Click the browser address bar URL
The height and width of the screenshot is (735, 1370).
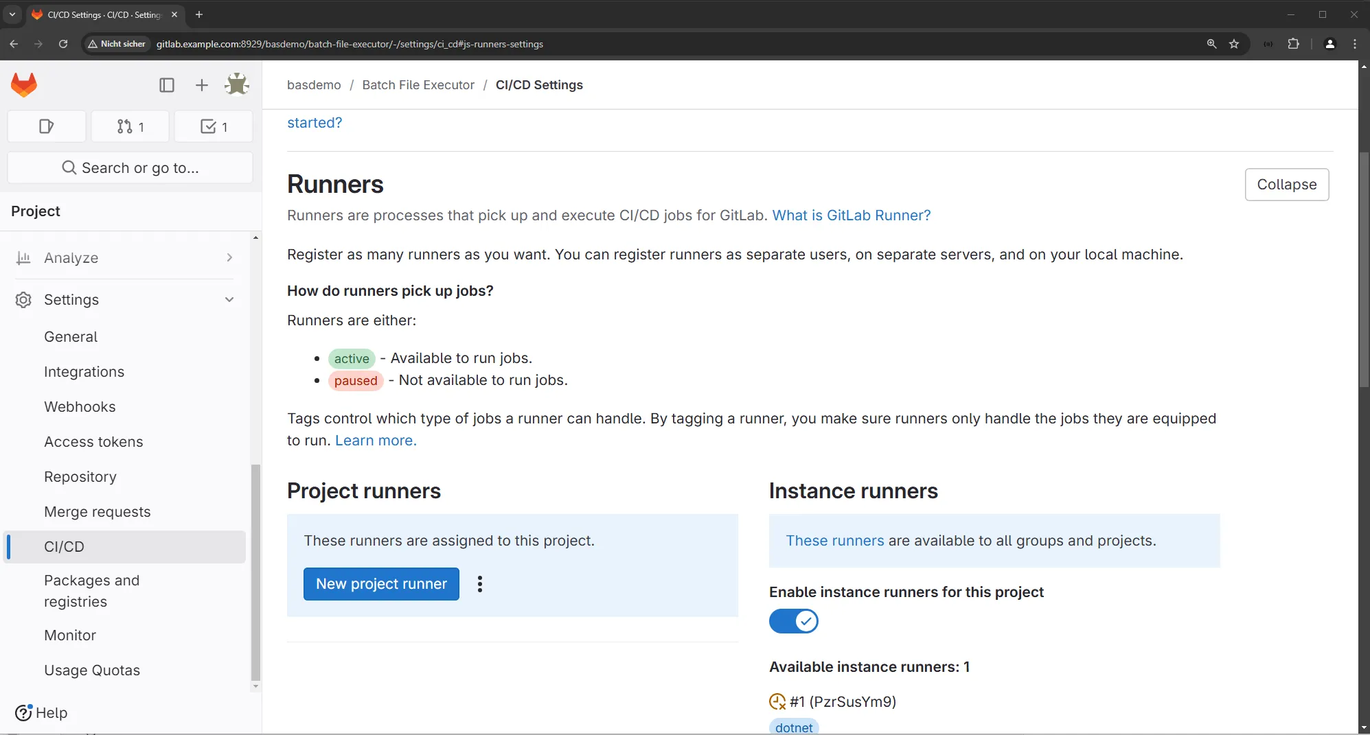pos(350,44)
